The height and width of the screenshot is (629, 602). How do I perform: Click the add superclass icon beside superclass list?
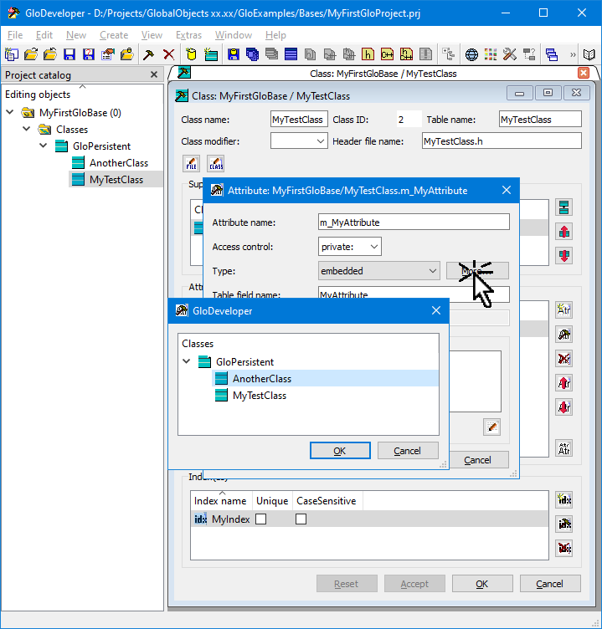tap(563, 207)
